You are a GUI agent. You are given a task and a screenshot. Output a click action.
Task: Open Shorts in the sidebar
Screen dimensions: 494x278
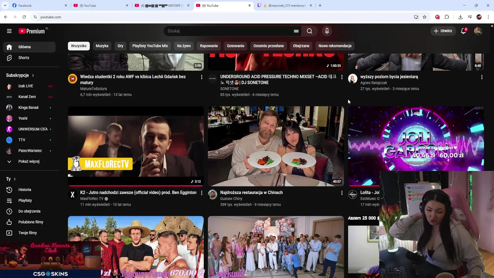click(29, 58)
